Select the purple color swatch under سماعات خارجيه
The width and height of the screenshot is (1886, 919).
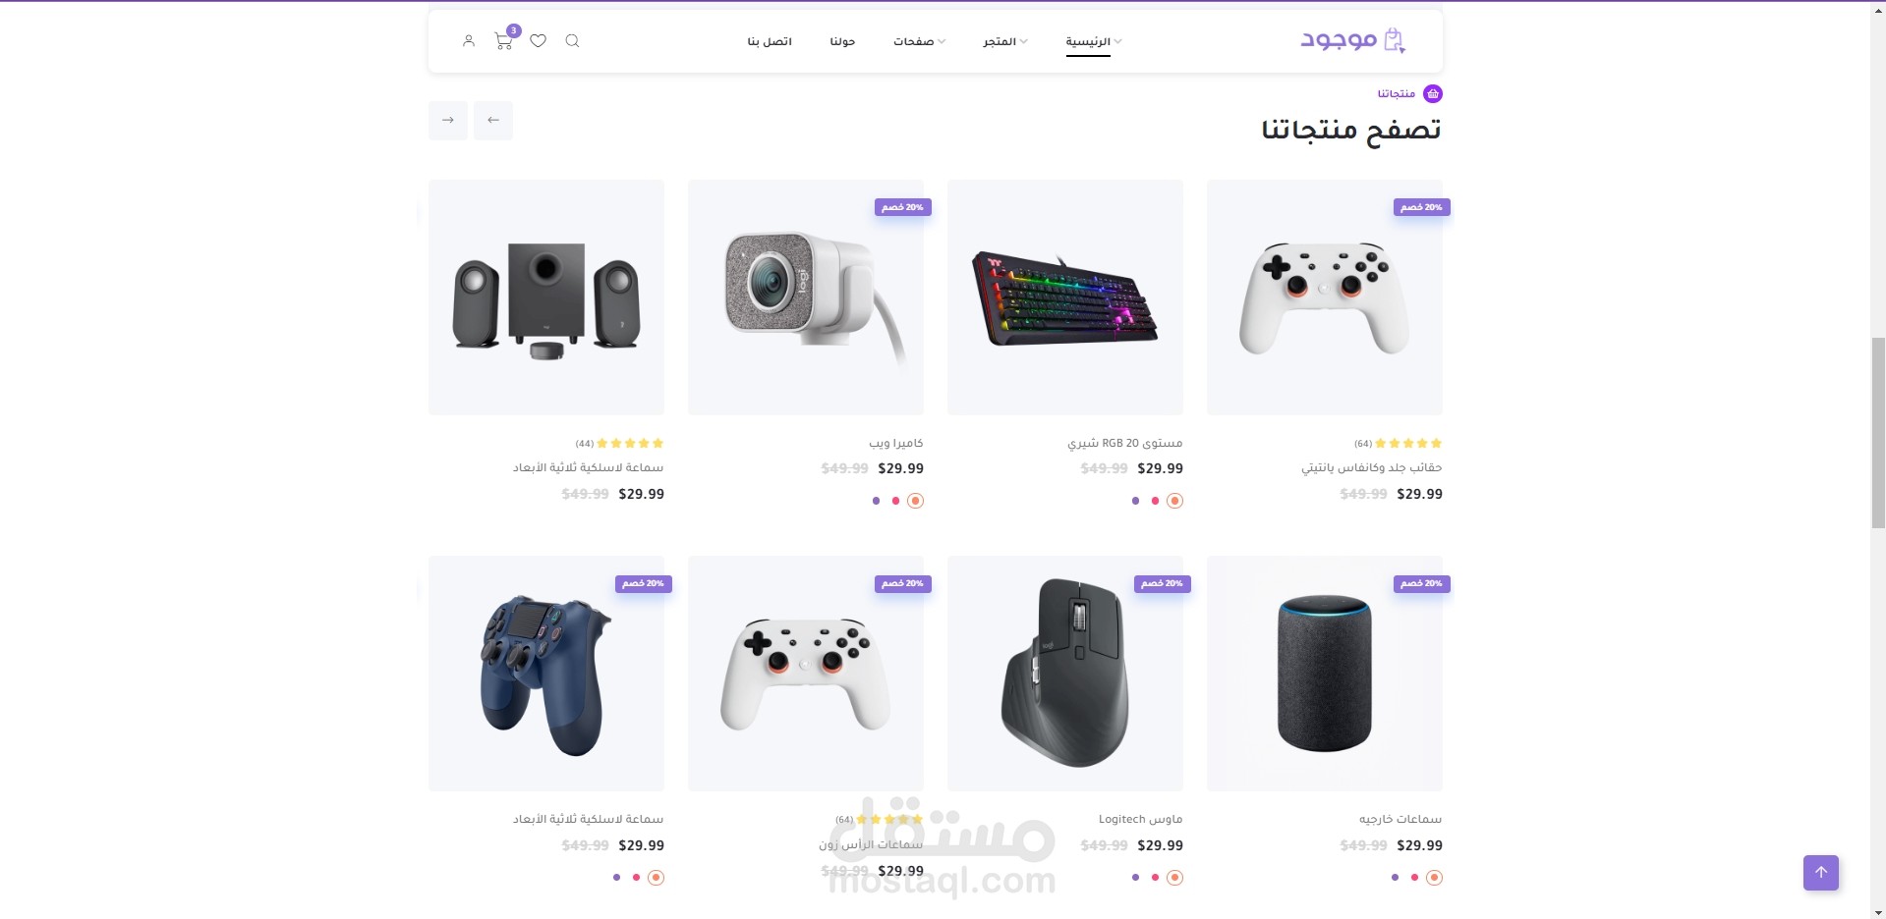(1395, 878)
